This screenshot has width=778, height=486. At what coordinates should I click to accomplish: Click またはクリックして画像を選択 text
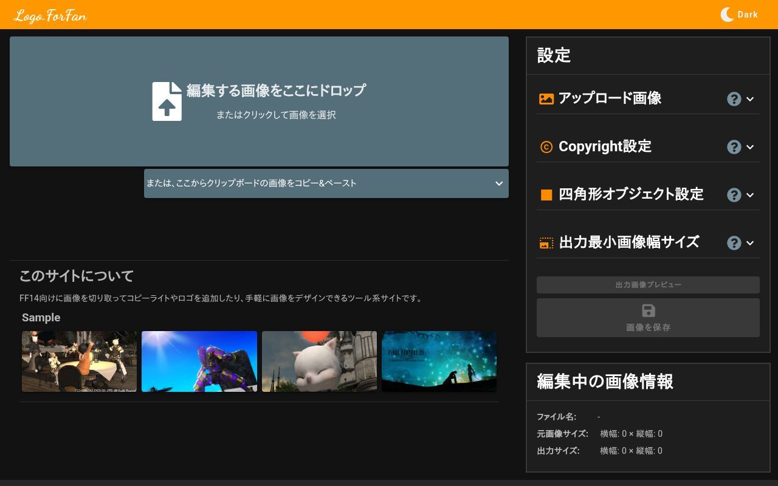[x=276, y=115]
